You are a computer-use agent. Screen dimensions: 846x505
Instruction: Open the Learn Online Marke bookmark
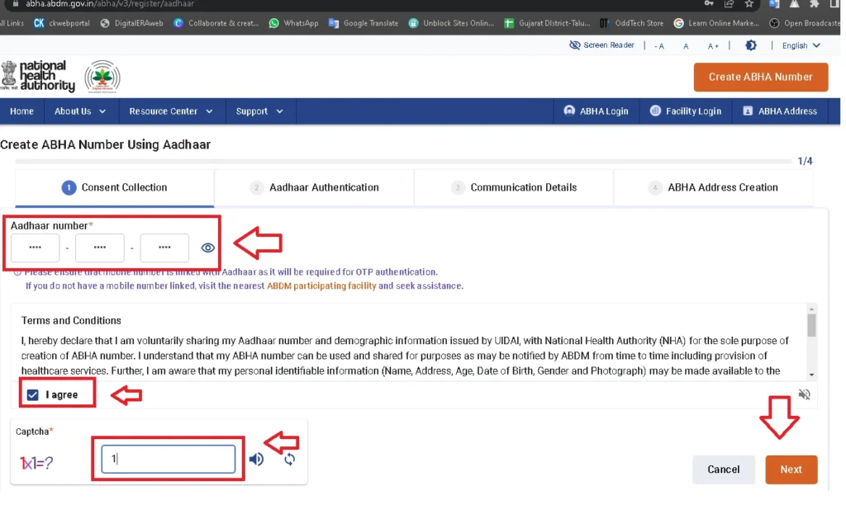tap(716, 23)
